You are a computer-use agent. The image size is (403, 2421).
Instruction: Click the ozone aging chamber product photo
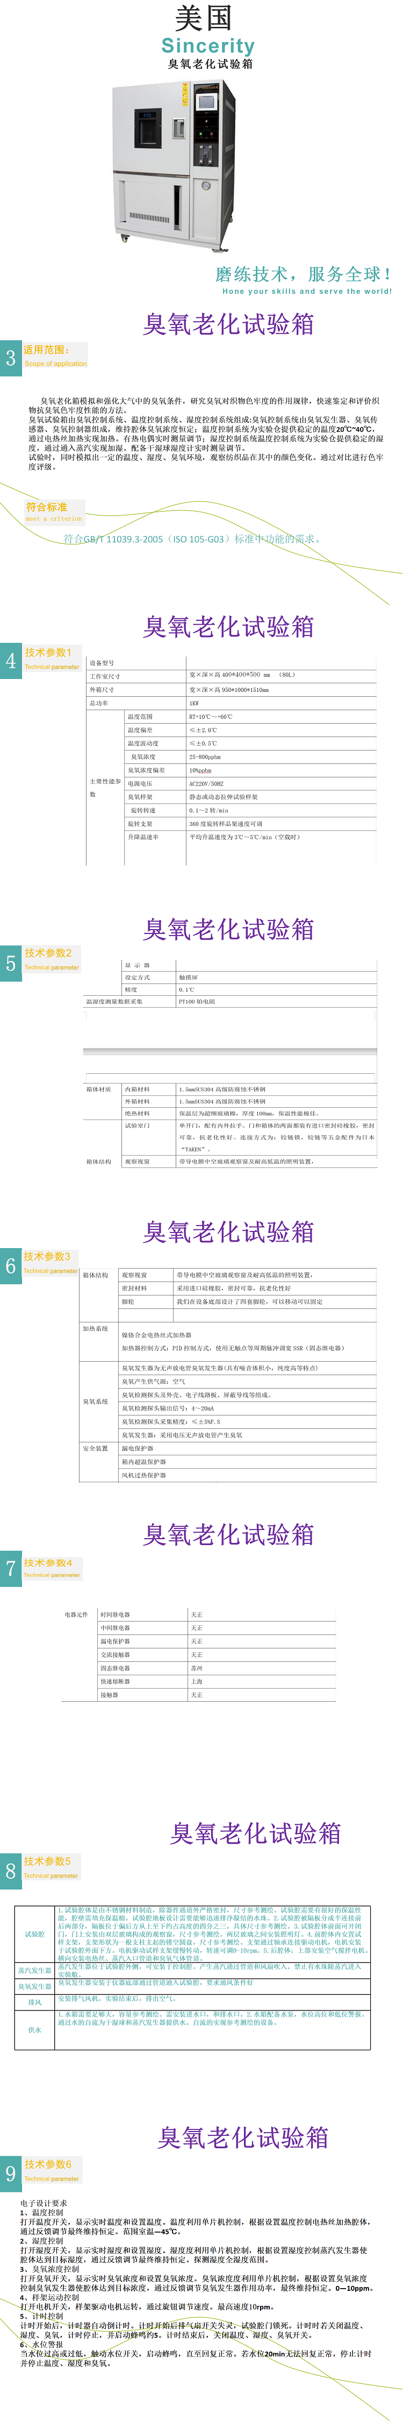(175, 165)
